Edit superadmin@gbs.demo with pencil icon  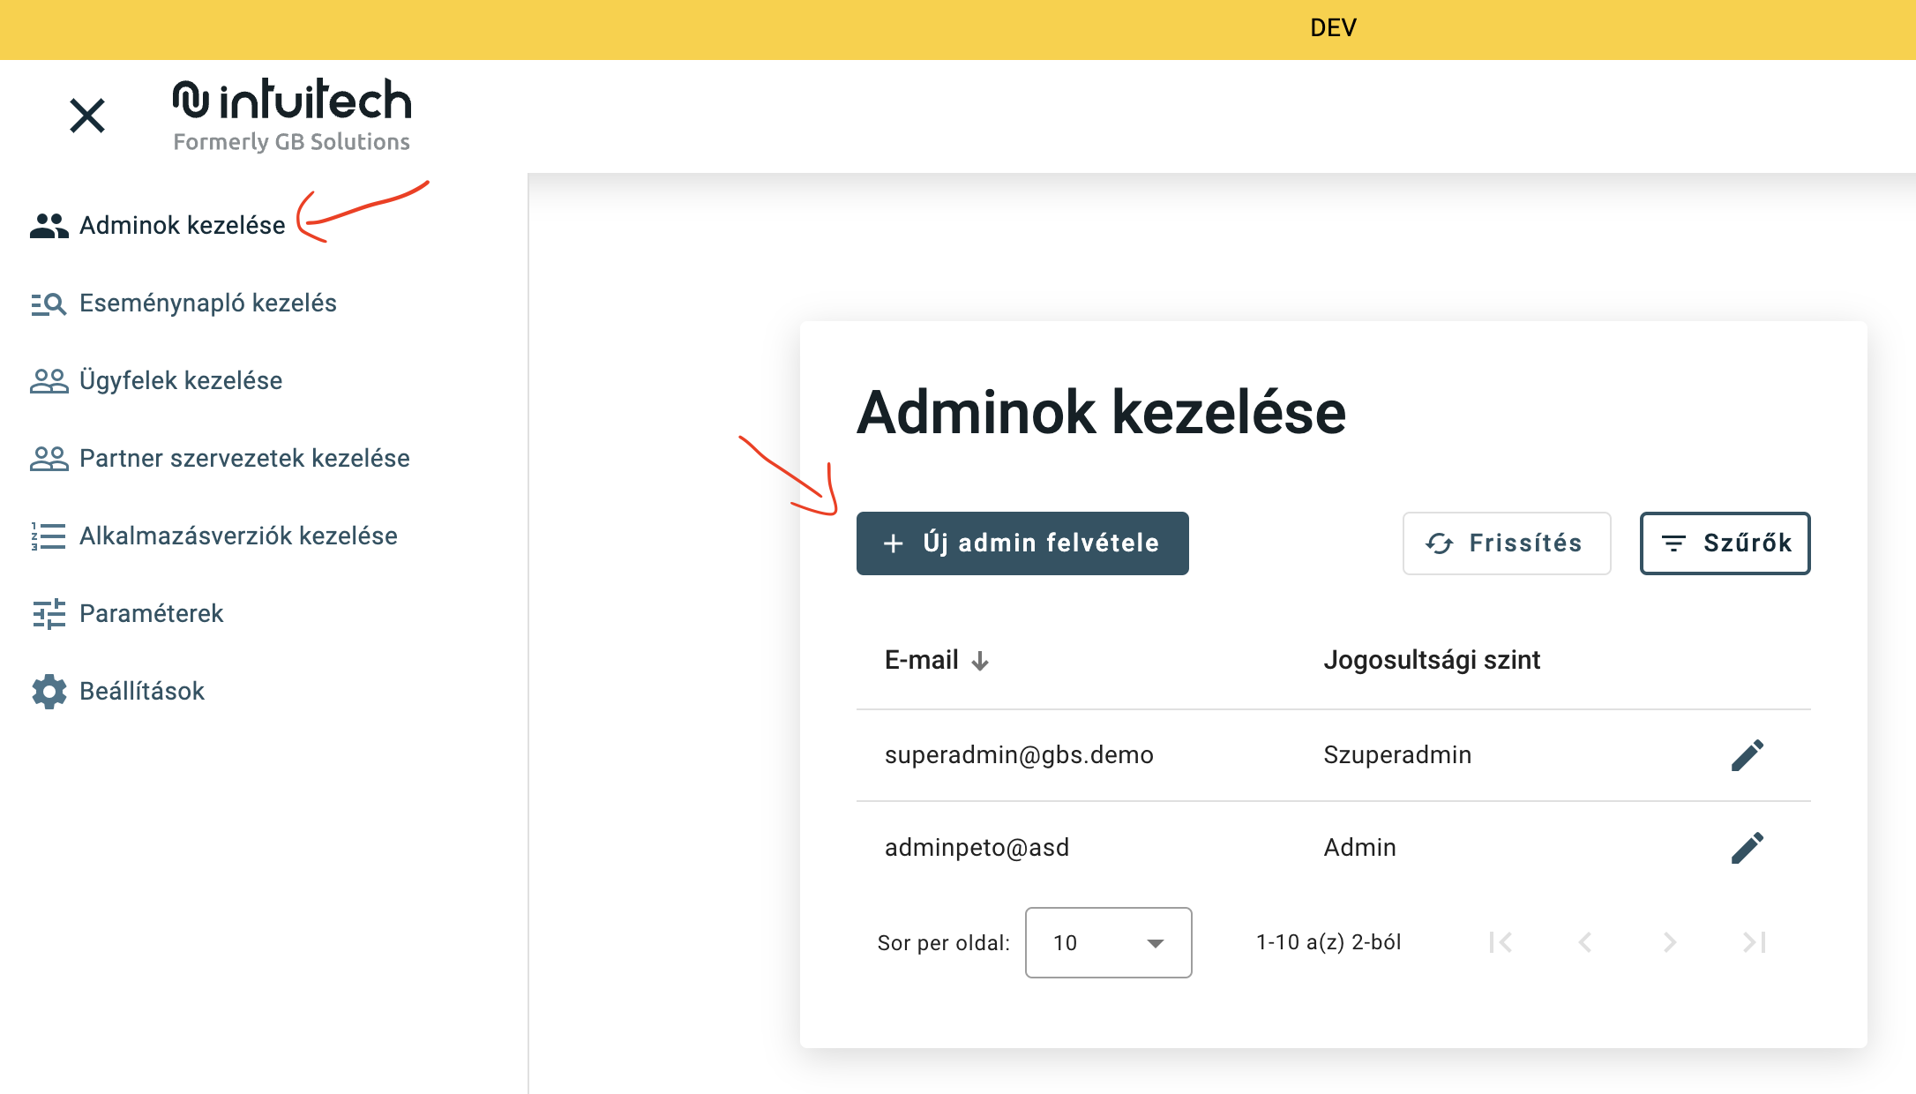1748,754
